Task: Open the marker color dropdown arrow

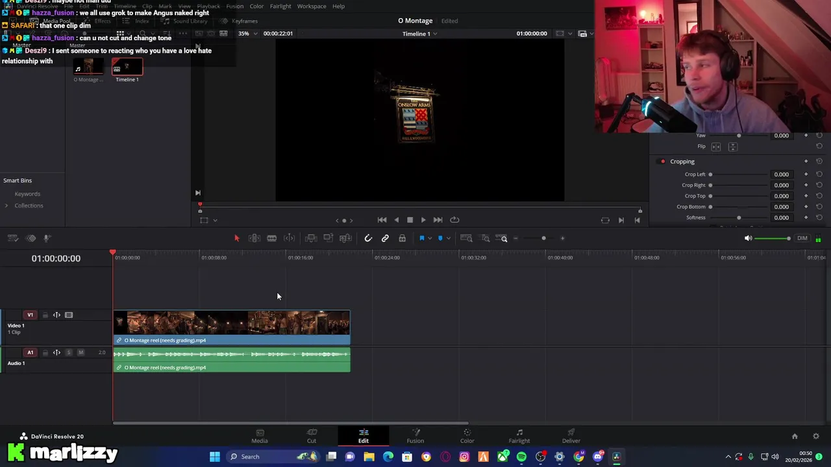Action: click(x=448, y=239)
